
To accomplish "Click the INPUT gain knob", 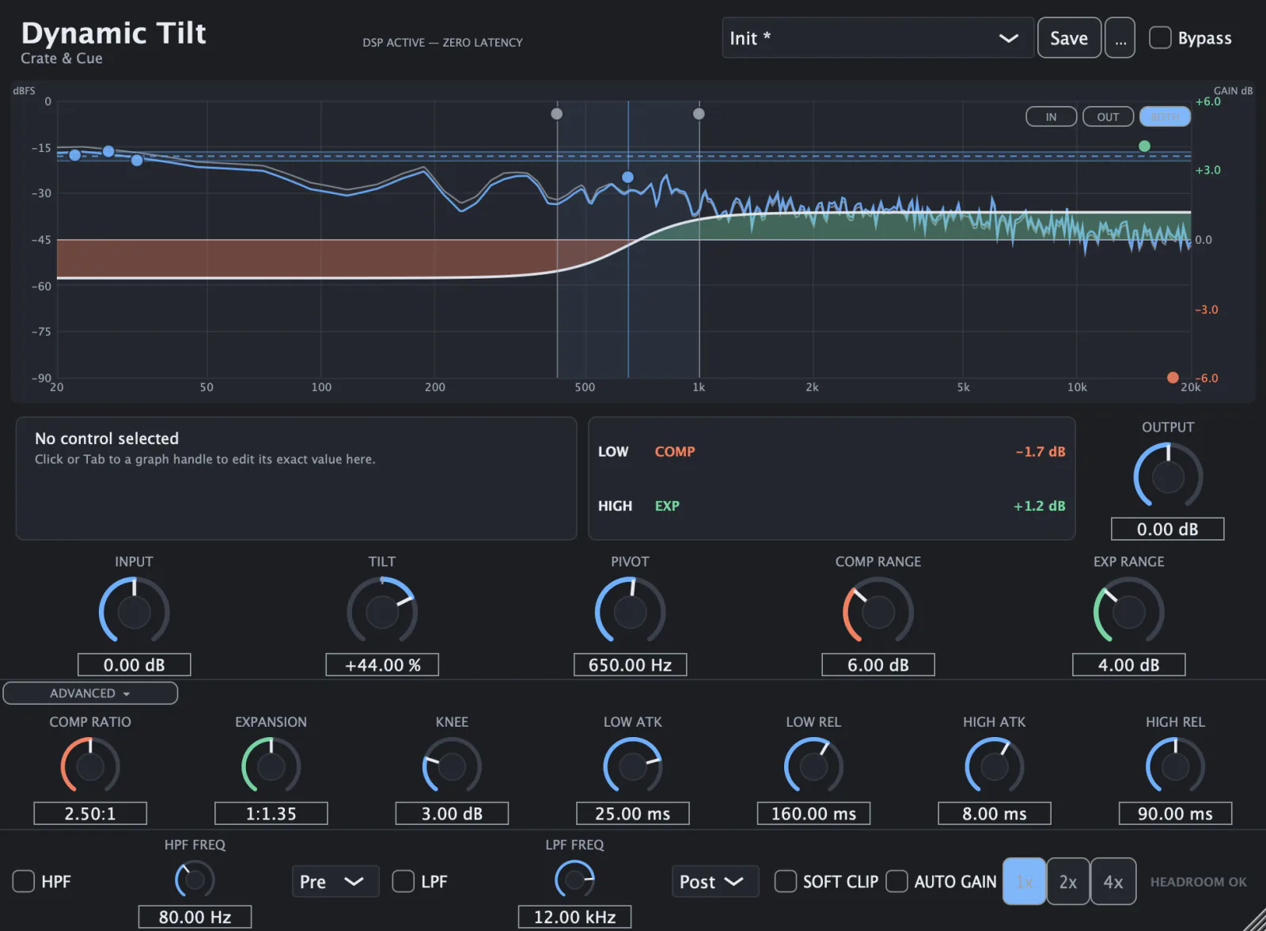I will tap(134, 612).
